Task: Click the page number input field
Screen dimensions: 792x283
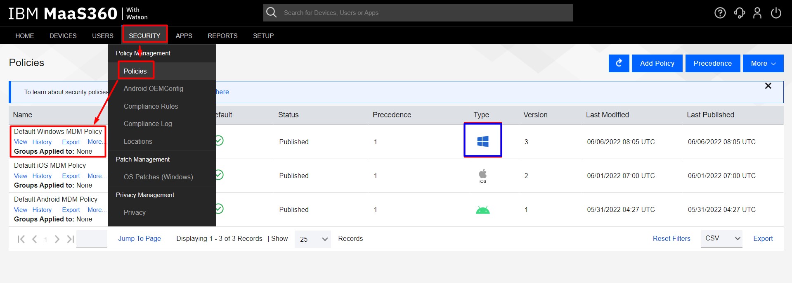Action: 92,239
